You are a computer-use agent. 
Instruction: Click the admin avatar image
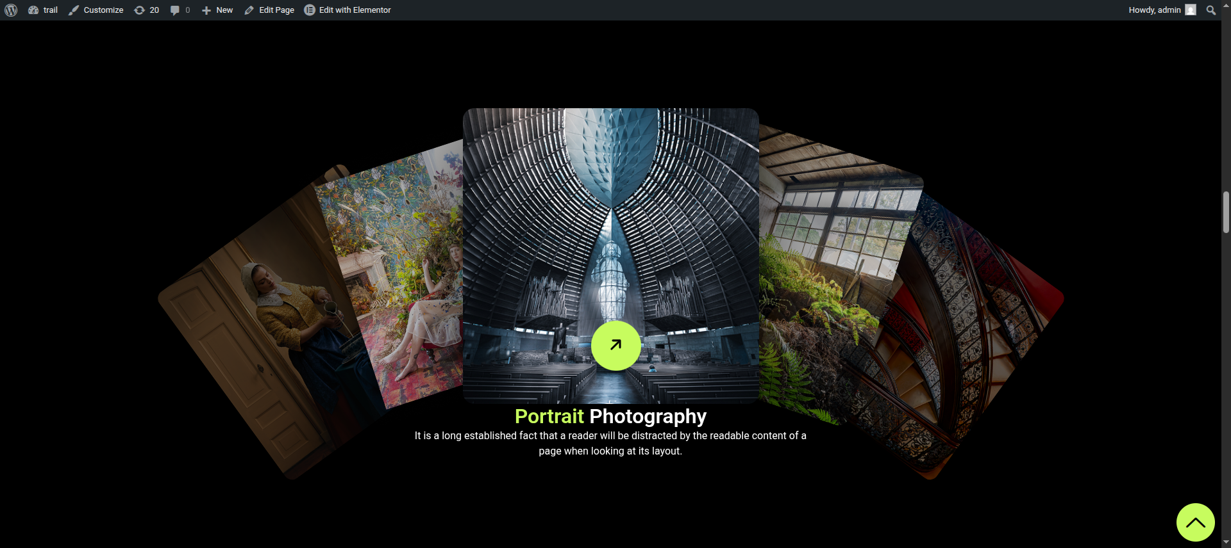[x=1191, y=10]
